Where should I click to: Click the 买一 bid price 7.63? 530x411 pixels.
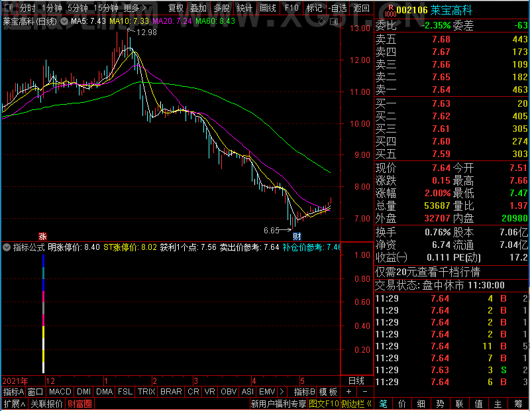click(441, 103)
